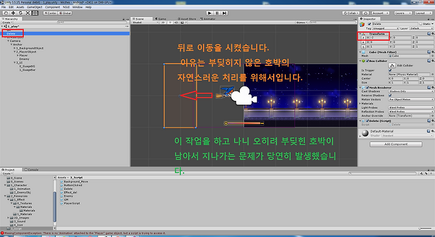Open the Account dropdown
This screenshot has height=237, width=435.
(381, 13)
